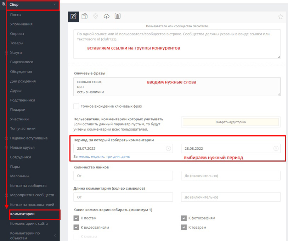Set period to день link

click(126, 156)
